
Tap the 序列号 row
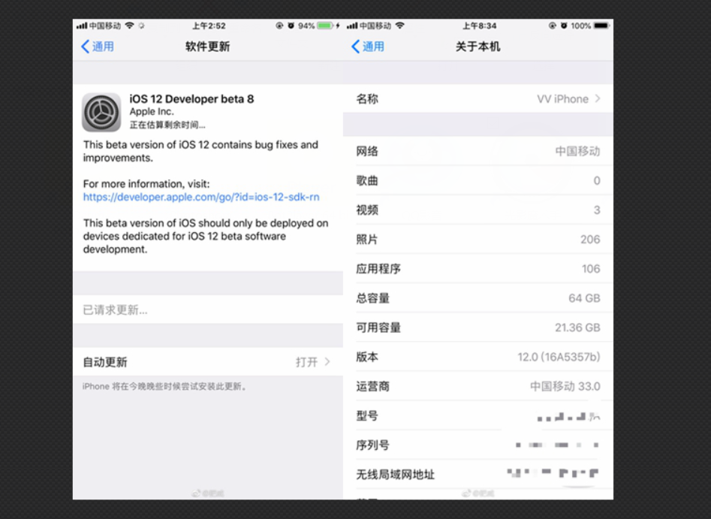(478, 445)
